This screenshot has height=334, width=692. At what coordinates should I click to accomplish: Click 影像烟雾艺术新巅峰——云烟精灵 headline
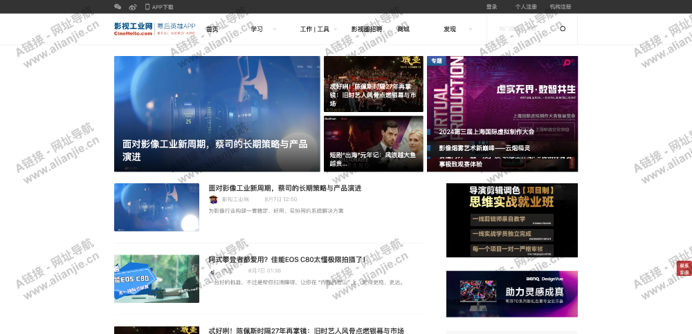click(x=484, y=148)
